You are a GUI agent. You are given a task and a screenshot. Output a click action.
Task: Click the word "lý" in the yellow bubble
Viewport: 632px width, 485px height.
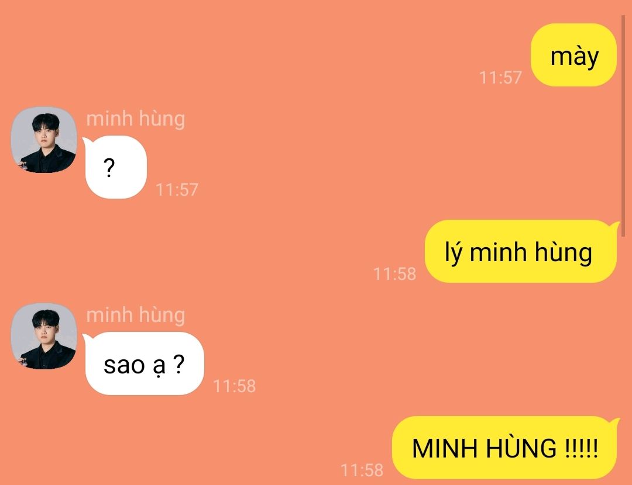coord(454,252)
